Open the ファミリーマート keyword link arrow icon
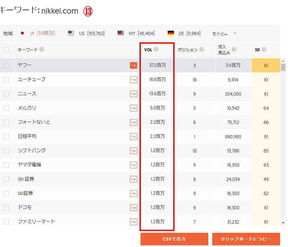This screenshot has height=247, width=288. pyautogui.click(x=134, y=222)
